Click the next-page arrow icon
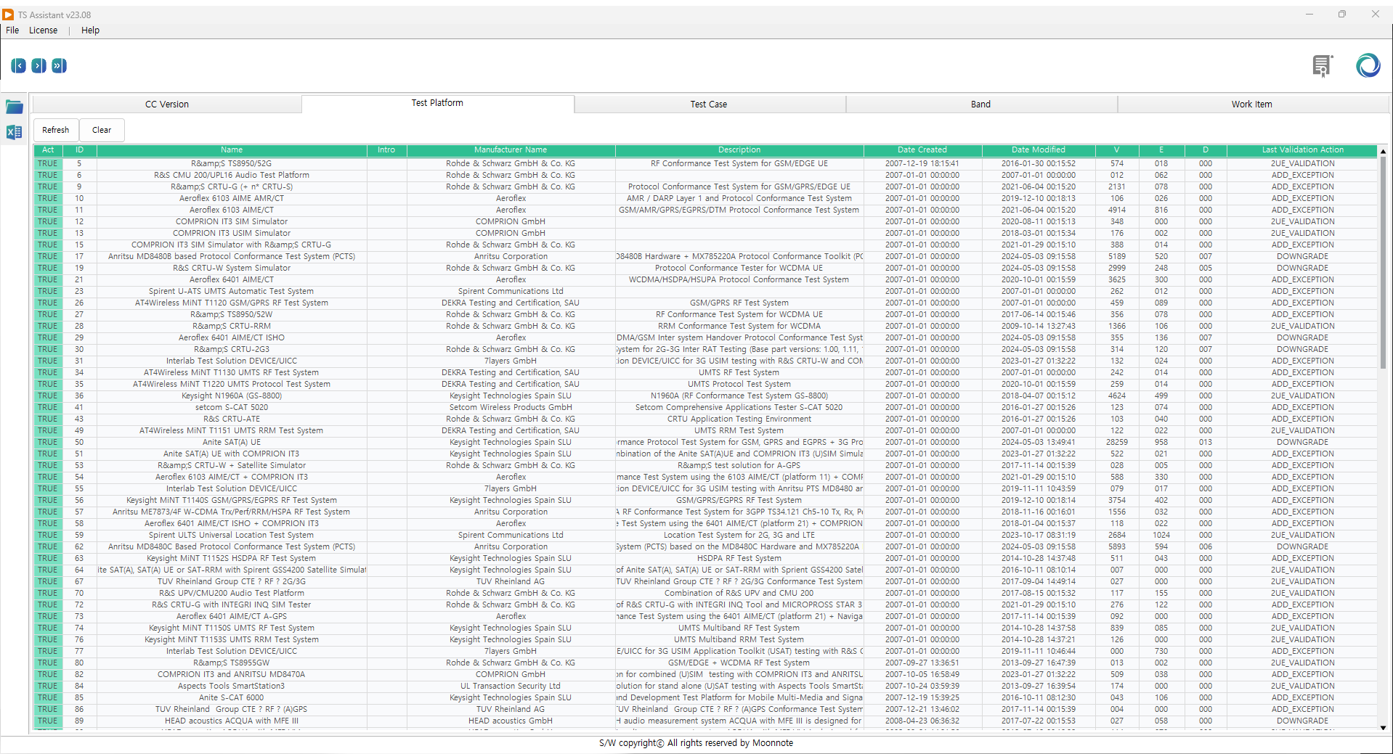 pyautogui.click(x=38, y=66)
